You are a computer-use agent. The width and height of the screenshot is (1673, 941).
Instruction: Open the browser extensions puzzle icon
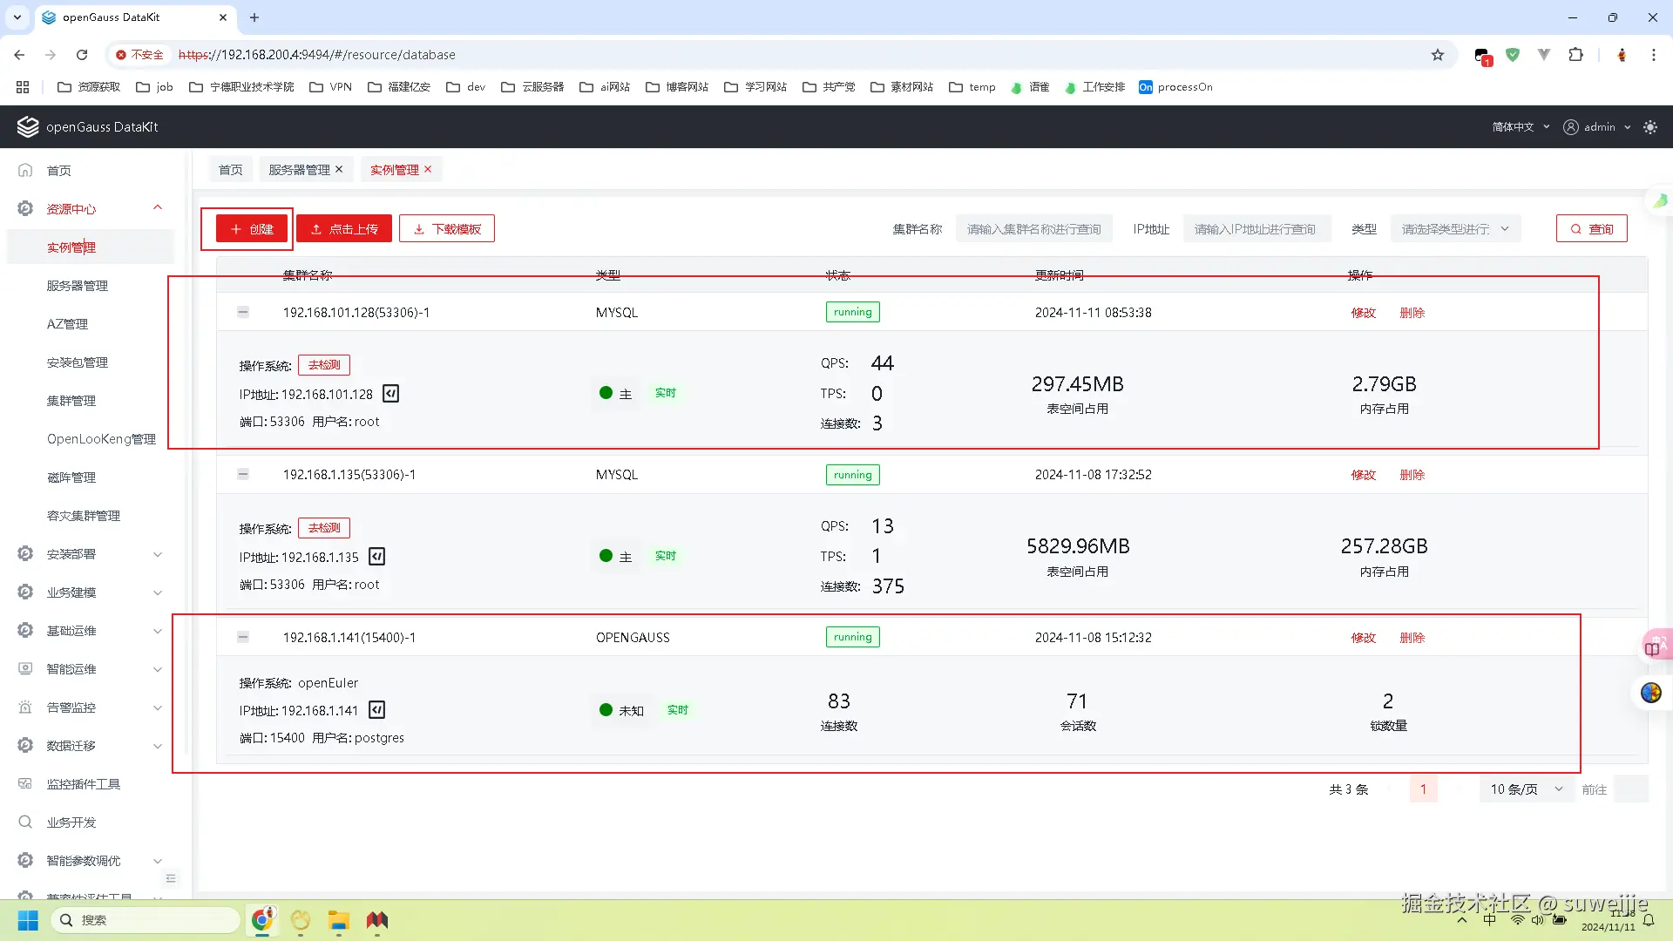coord(1575,55)
